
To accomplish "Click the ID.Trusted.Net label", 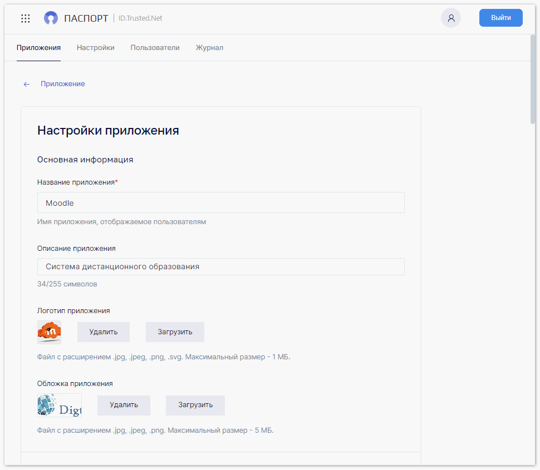I will click(140, 18).
